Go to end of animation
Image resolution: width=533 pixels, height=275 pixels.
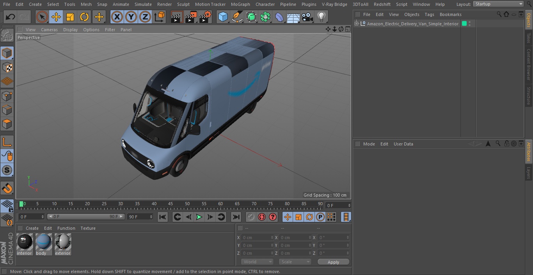point(236,217)
